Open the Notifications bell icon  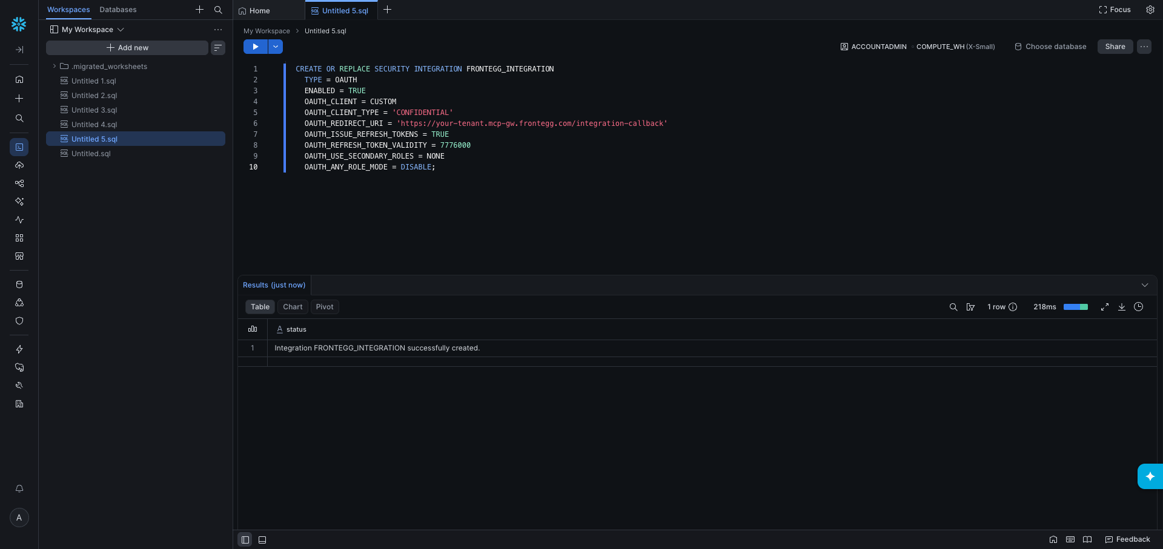[x=19, y=488]
